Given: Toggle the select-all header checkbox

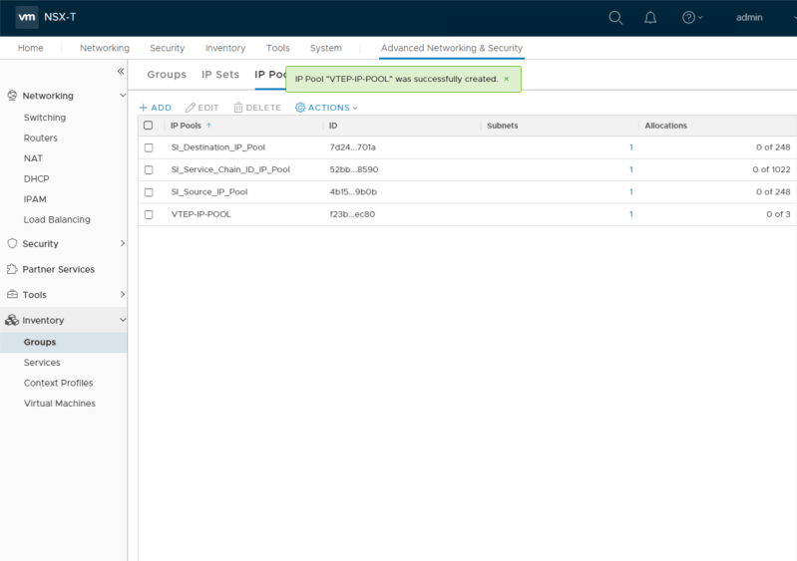Looking at the screenshot, I should click(149, 126).
